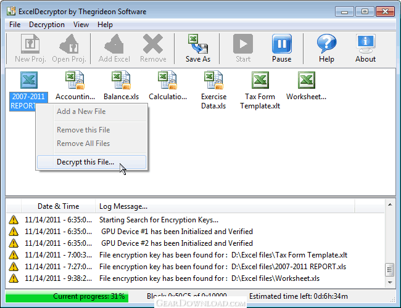Click the Open Proj. toolbar icon
Screen dimensions: 401x308
[x=69, y=44]
